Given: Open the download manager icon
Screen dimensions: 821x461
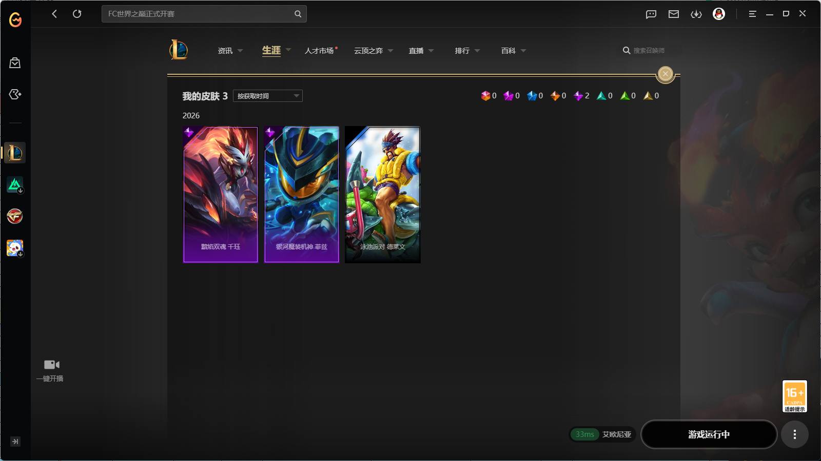Looking at the screenshot, I should [696, 14].
